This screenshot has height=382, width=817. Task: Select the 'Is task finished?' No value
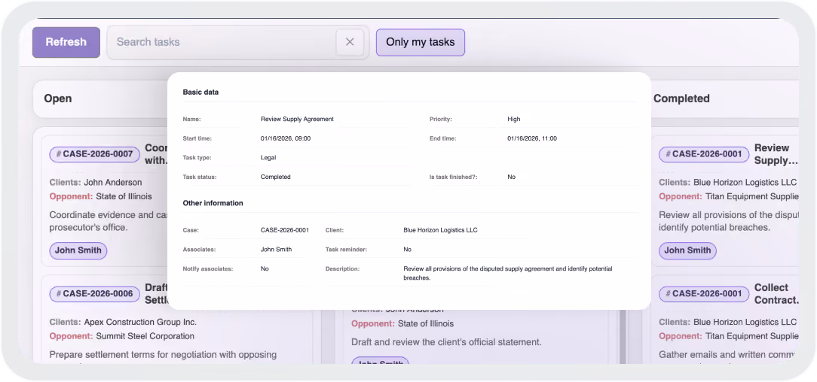click(x=511, y=177)
